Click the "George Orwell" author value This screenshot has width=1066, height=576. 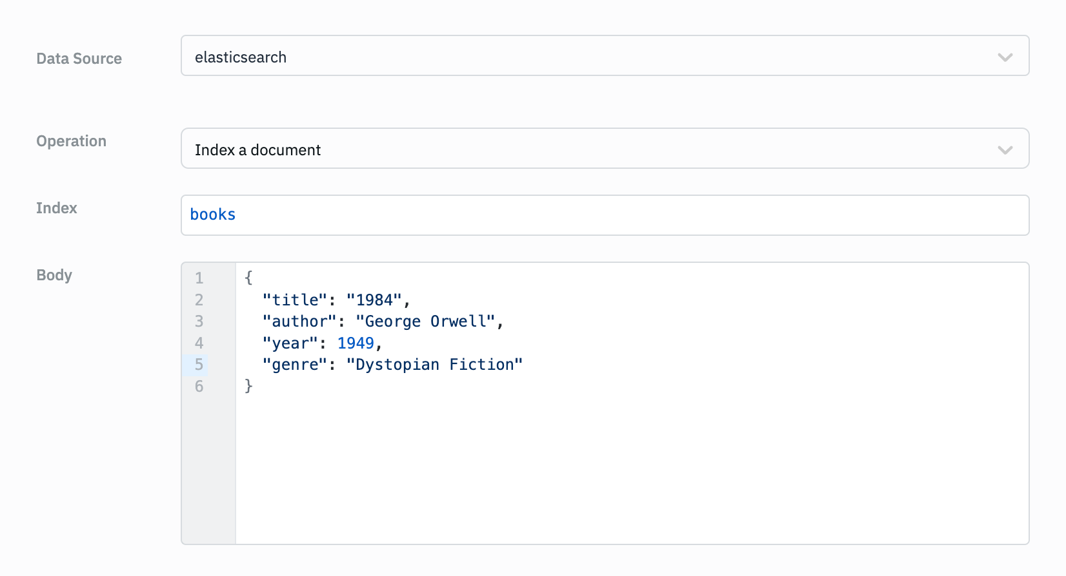(425, 322)
